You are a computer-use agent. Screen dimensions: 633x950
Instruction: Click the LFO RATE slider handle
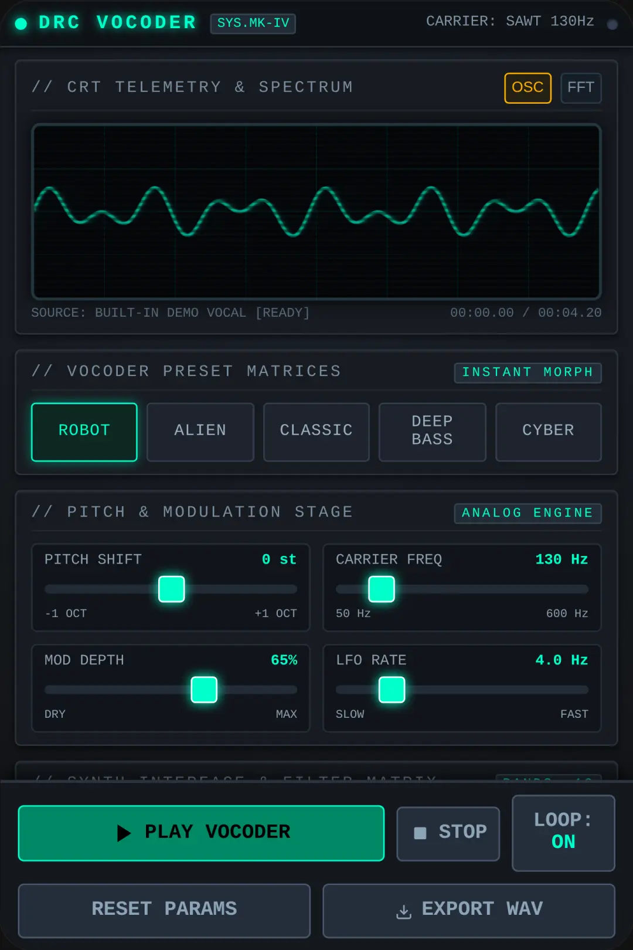tap(392, 690)
